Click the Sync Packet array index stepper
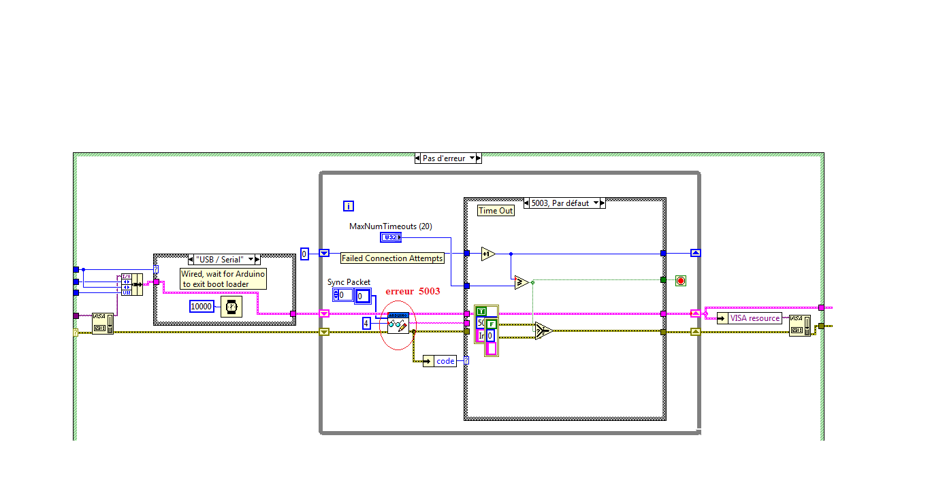 point(336,295)
